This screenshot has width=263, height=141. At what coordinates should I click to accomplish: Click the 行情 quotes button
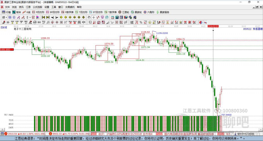tap(6, 12)
